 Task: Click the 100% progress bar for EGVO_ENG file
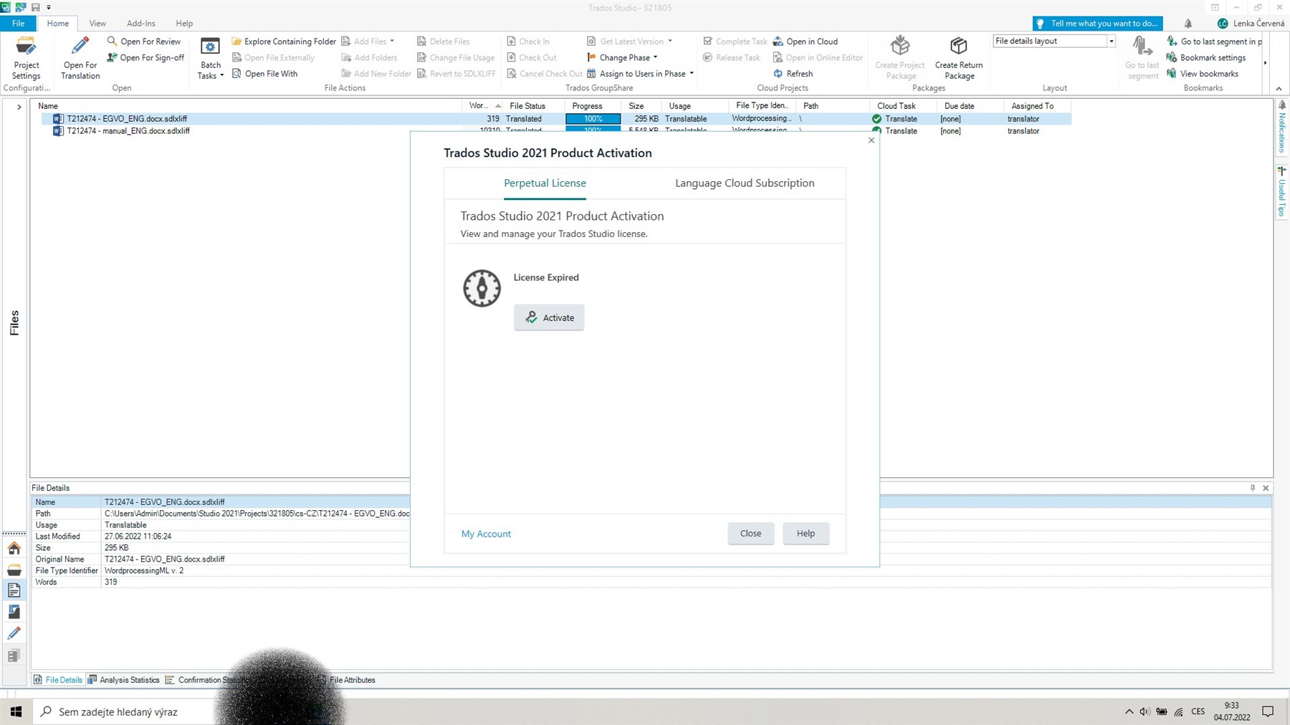(x=592, y=118)
